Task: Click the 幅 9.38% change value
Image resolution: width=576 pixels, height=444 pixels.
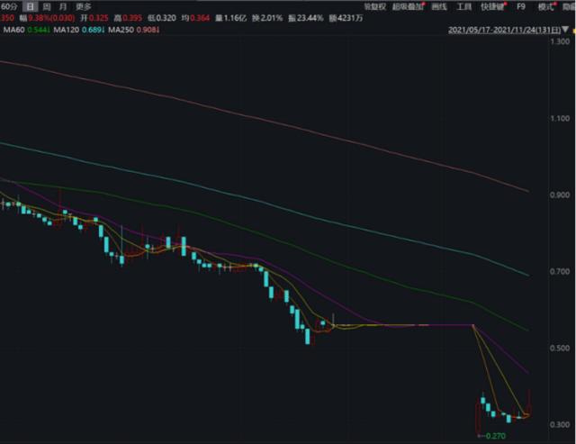Action: click(x=47, y=18)
